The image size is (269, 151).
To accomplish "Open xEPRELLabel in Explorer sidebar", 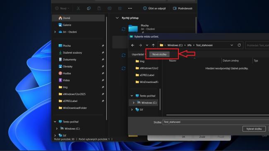I will tap(68, 101).
